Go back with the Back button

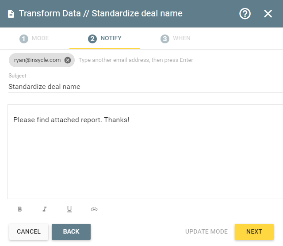point(71,231)
